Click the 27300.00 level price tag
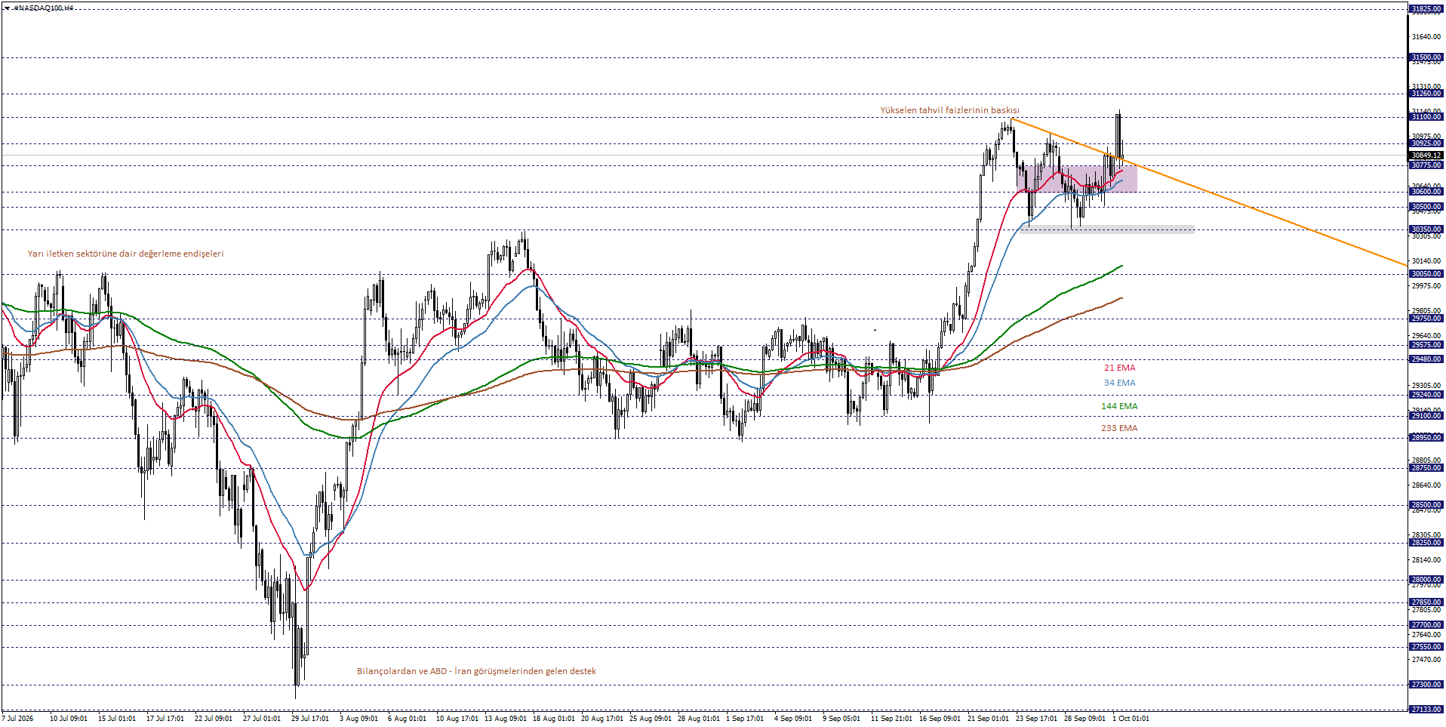The width and height of the screenshot is (1446, 727). click(x=1426, y=685)
